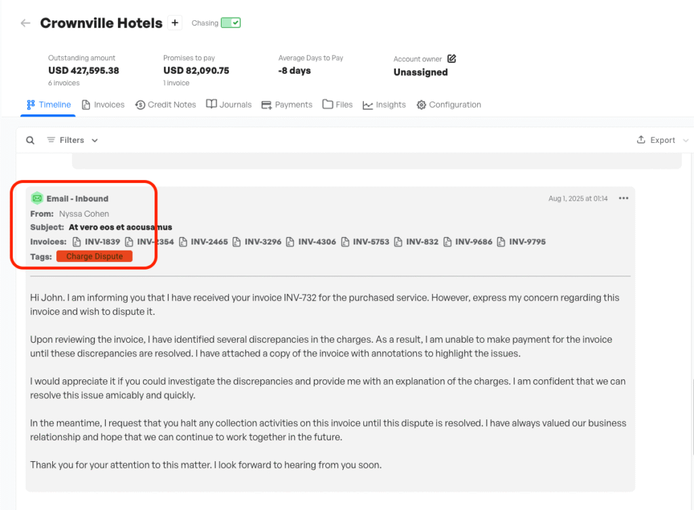Open the three-dot menu on the email
Screen dimensions: 694x510
tap(624, 198)
